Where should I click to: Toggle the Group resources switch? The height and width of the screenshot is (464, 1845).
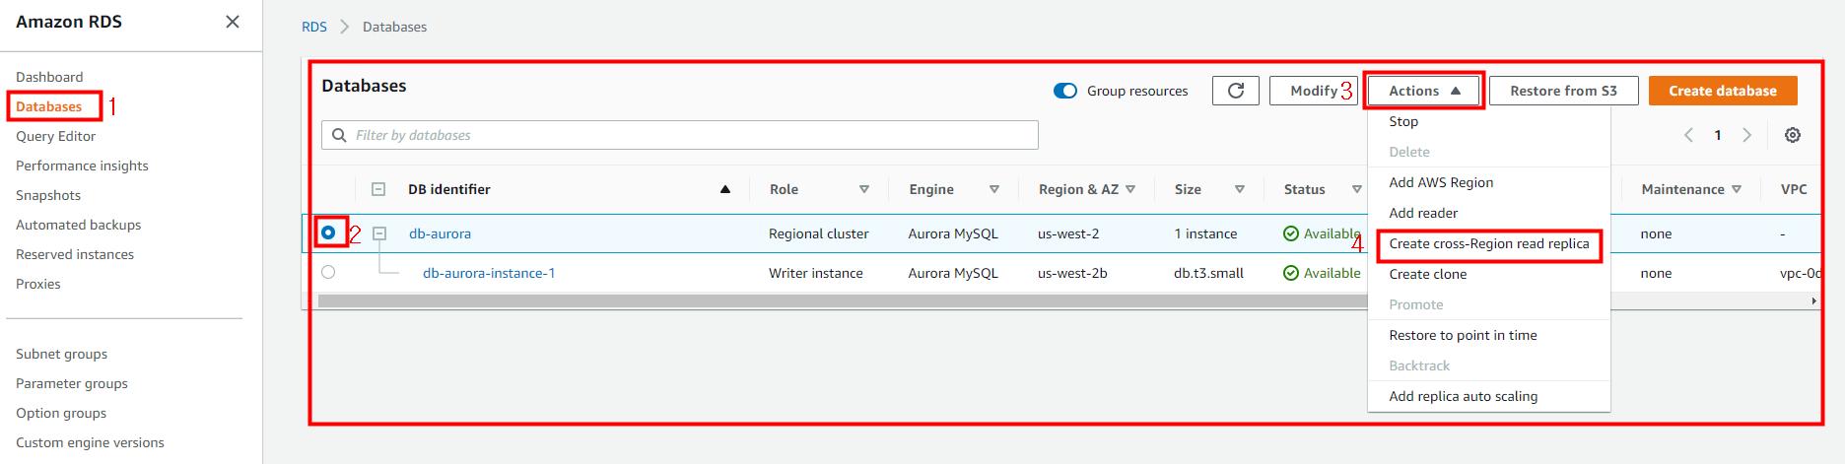[1065, 91]
